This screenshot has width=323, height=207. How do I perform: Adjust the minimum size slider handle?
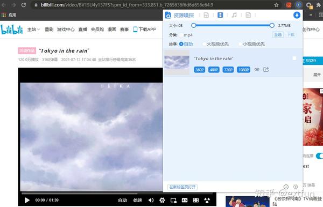coord(193,25)
